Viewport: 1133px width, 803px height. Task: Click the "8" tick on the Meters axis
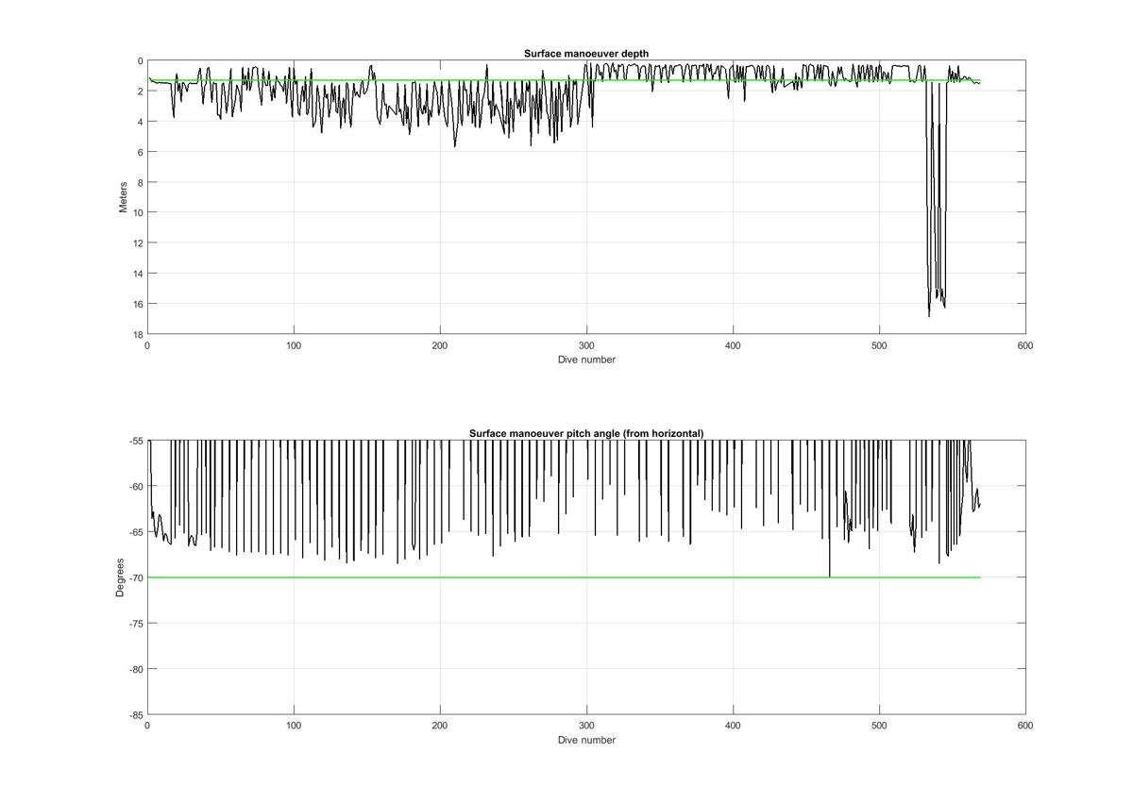click(x=140, y=182)
